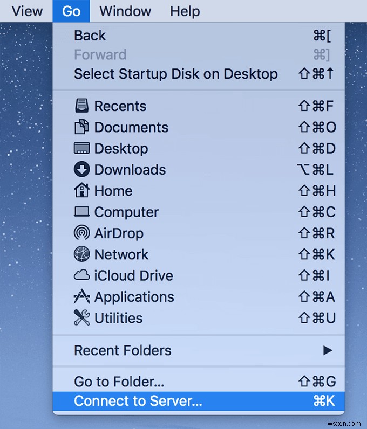Expand the Recent Folders submenu arrow

coord(328,350)
